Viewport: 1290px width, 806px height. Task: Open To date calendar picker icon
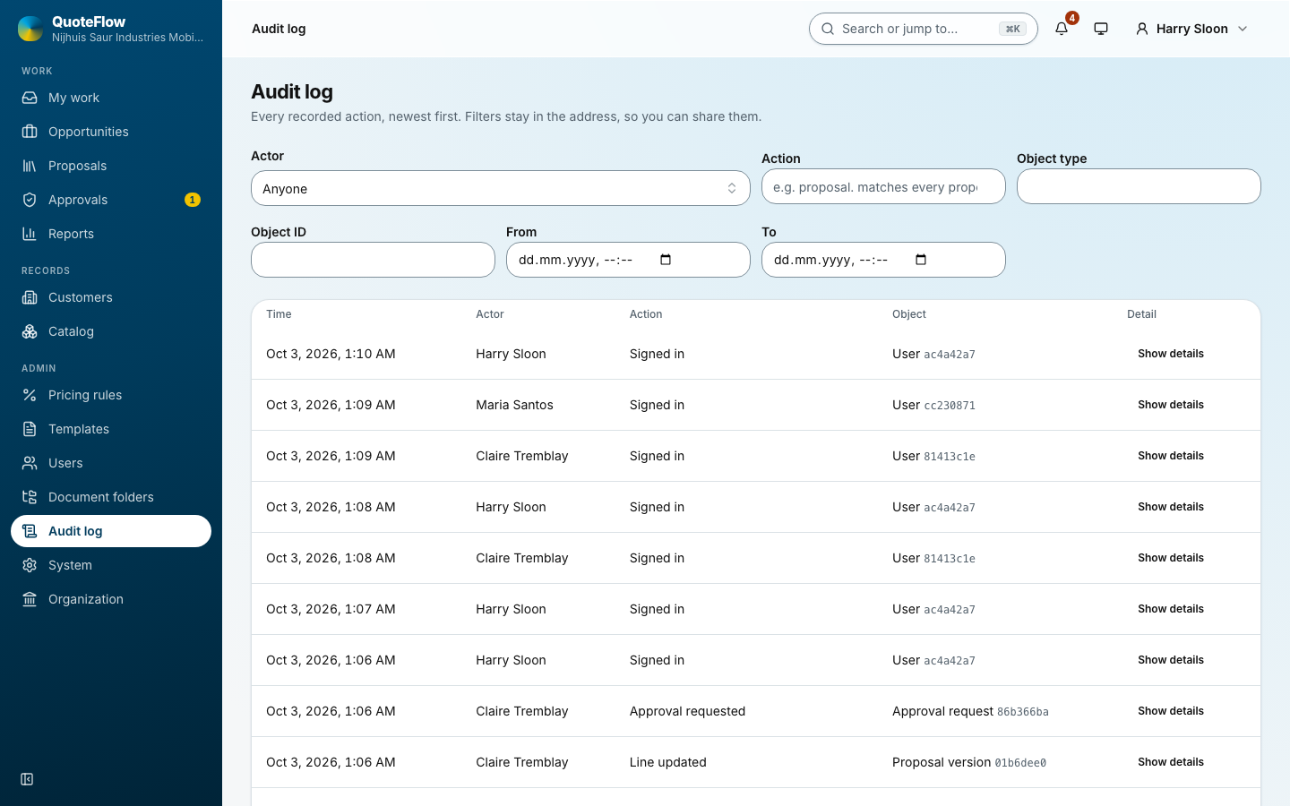coord(921,260)
